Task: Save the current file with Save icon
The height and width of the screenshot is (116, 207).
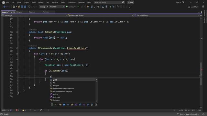Action: (x=22, y=7)
